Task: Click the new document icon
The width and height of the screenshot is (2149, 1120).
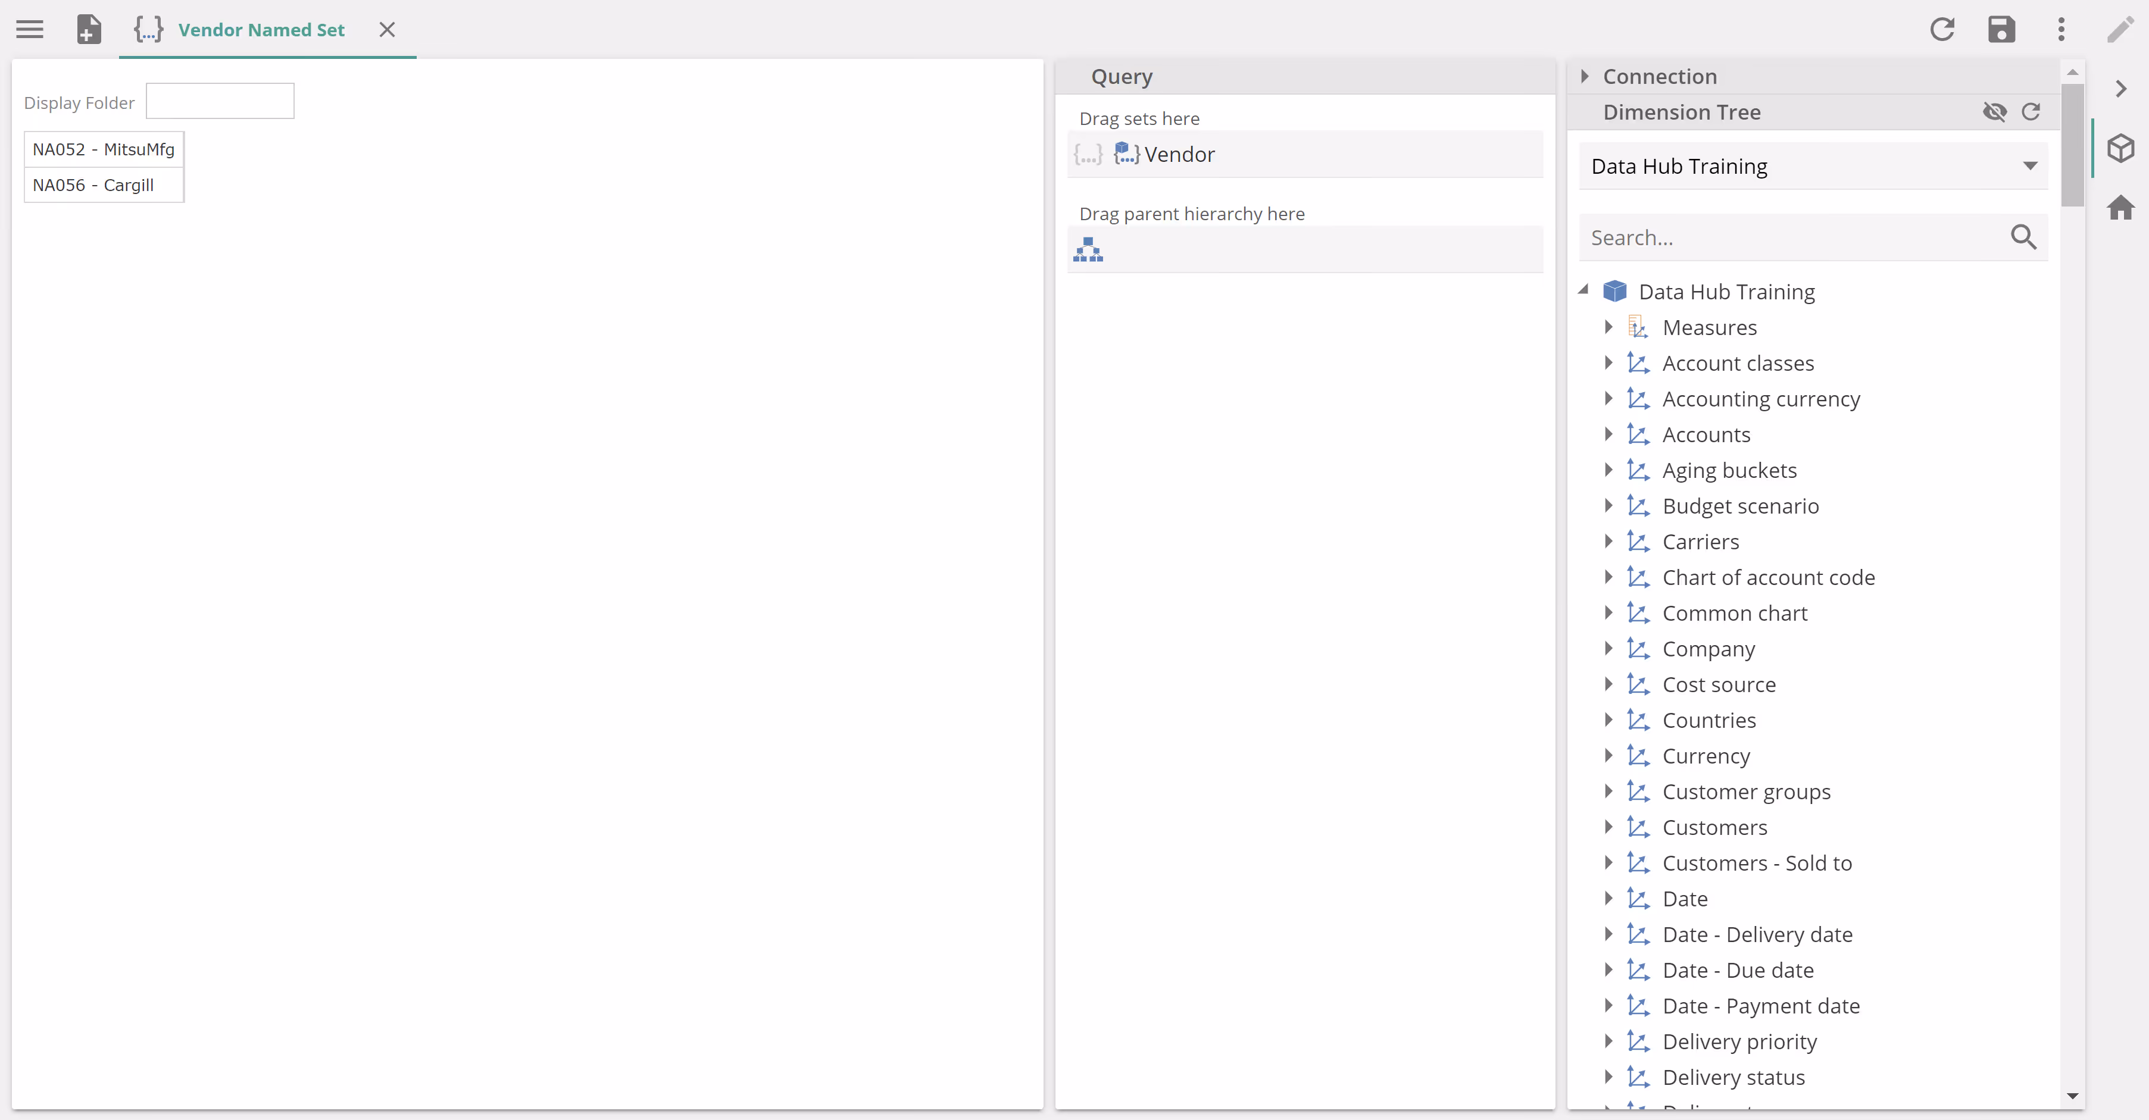Action: click(89, 30)
